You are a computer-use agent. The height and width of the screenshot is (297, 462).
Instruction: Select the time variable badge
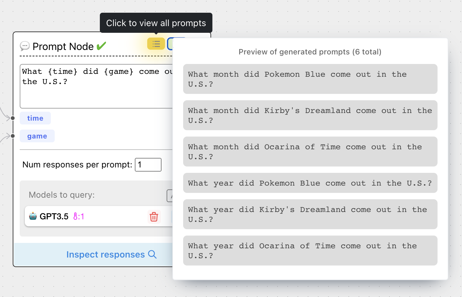pos(35,118)
